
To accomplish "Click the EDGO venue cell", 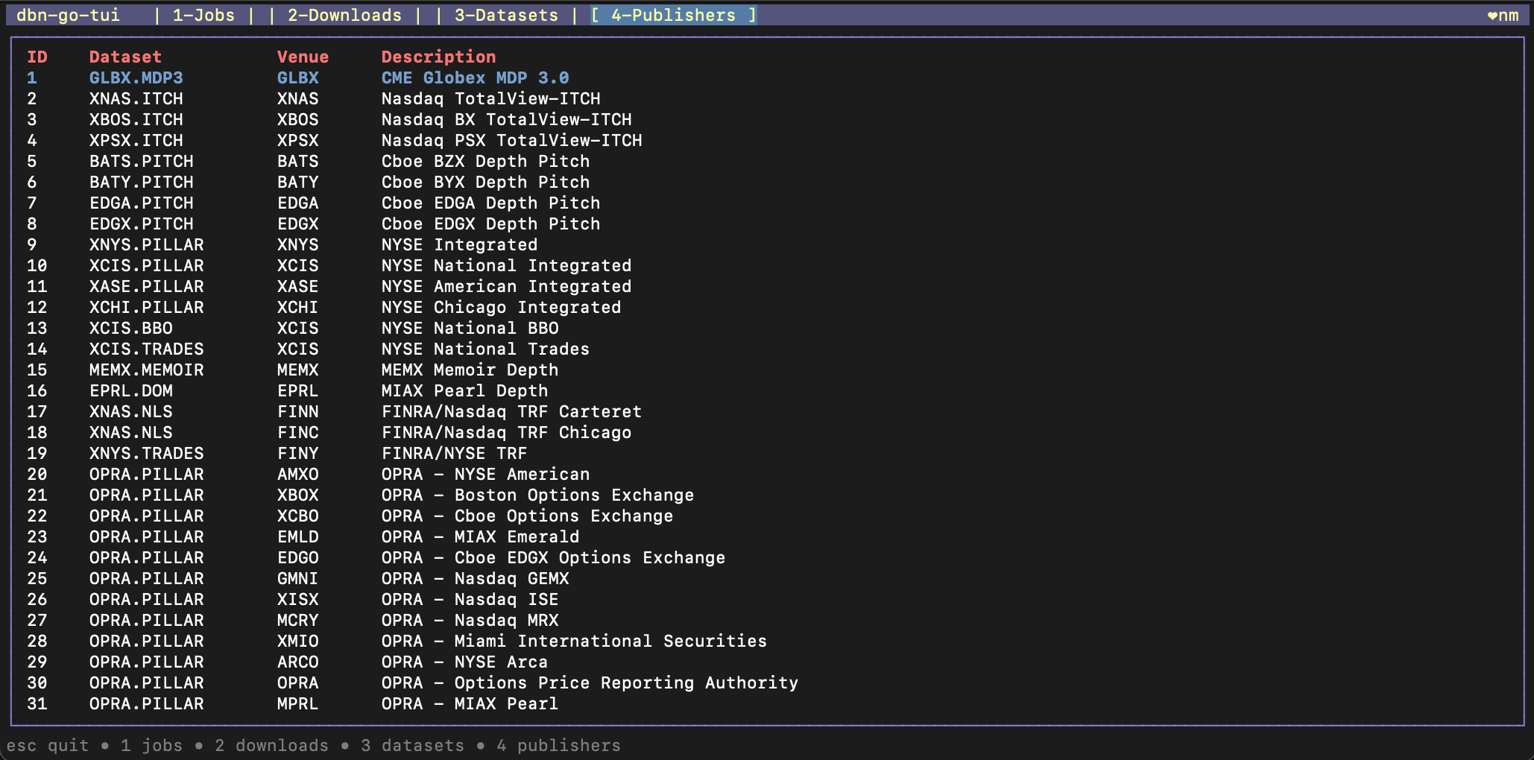I will [297, 557].
